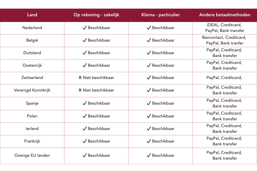Screen dimensions: 257x171
Task: Click the Verenigd Koninkrijk country name
Action: pyautogui.click(x=32, y=90)
